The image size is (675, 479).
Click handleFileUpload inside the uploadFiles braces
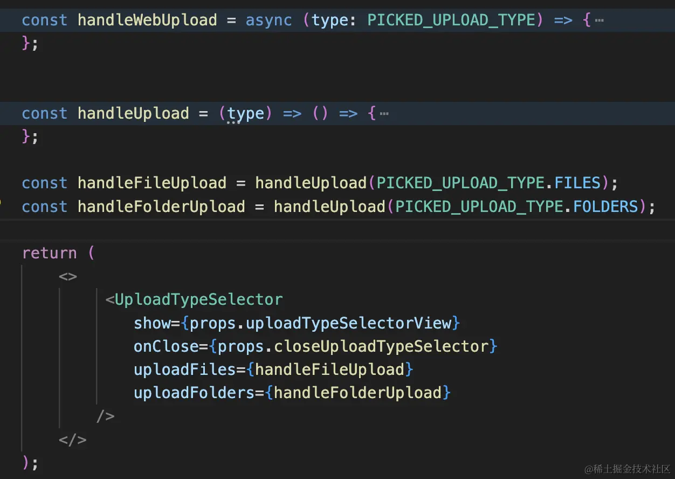[329, 369]
